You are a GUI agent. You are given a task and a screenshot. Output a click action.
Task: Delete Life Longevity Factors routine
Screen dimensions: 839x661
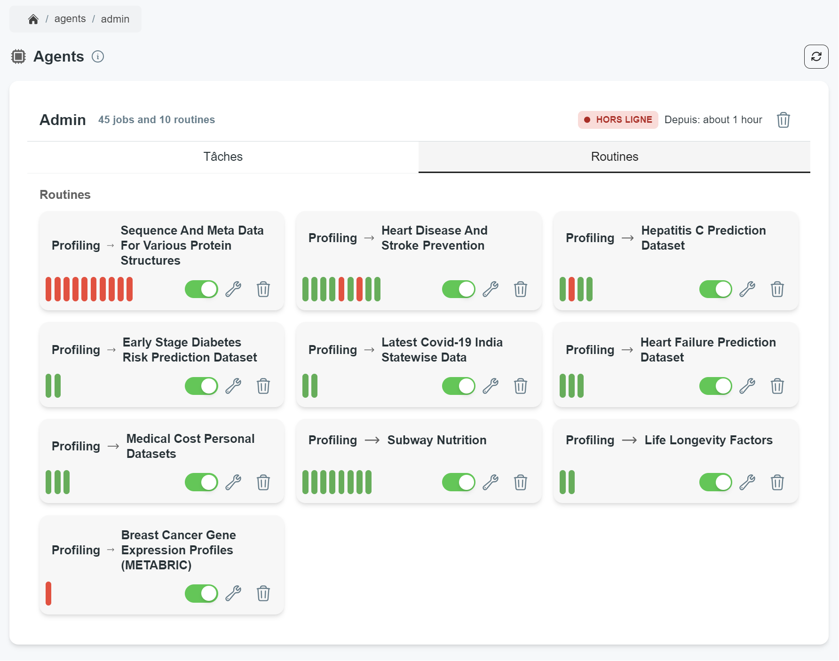[777, 482]
